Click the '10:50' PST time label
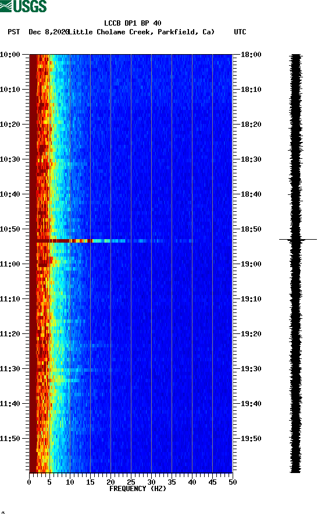The image size is (321, 519). [10, 229]
